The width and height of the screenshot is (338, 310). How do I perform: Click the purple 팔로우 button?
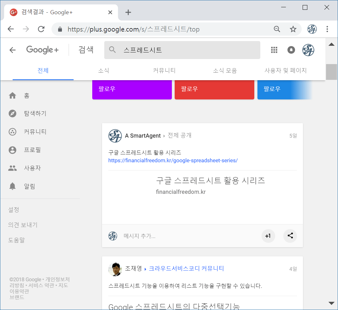pos(132,89)
